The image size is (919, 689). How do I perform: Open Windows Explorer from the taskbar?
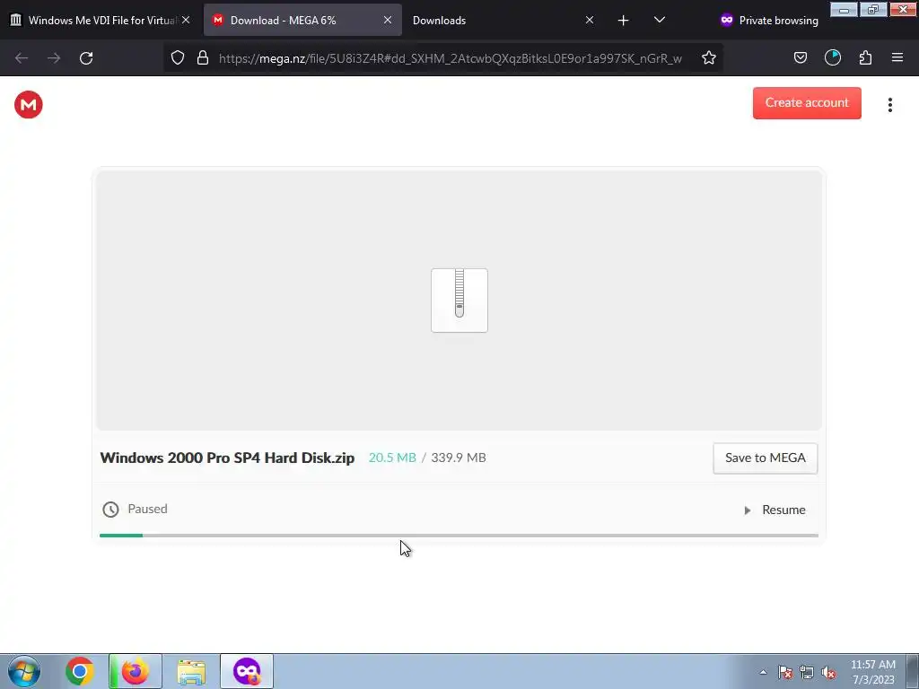pyautogui.click(x=191, y=671)
